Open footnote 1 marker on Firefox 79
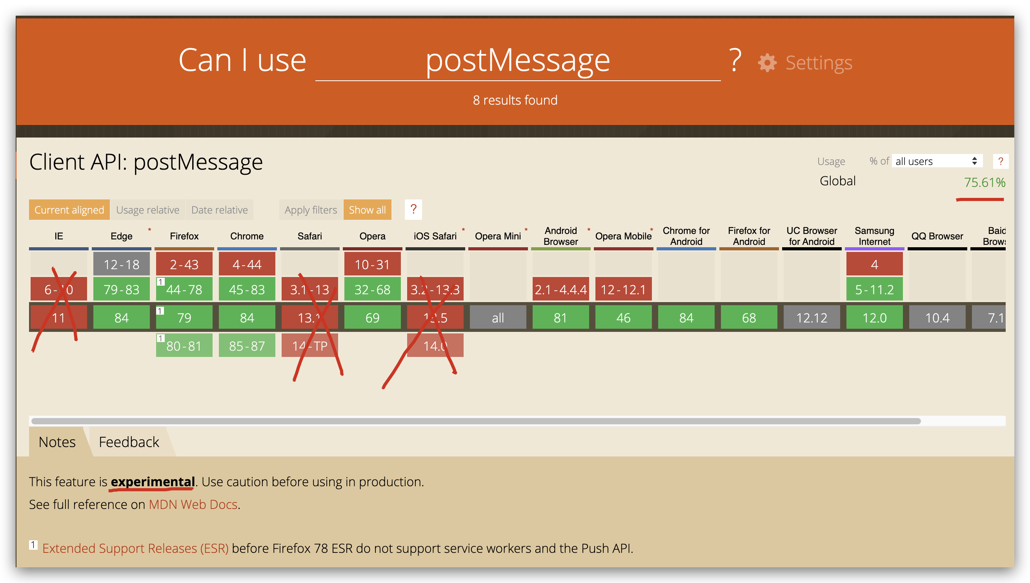 pos(160,310)
